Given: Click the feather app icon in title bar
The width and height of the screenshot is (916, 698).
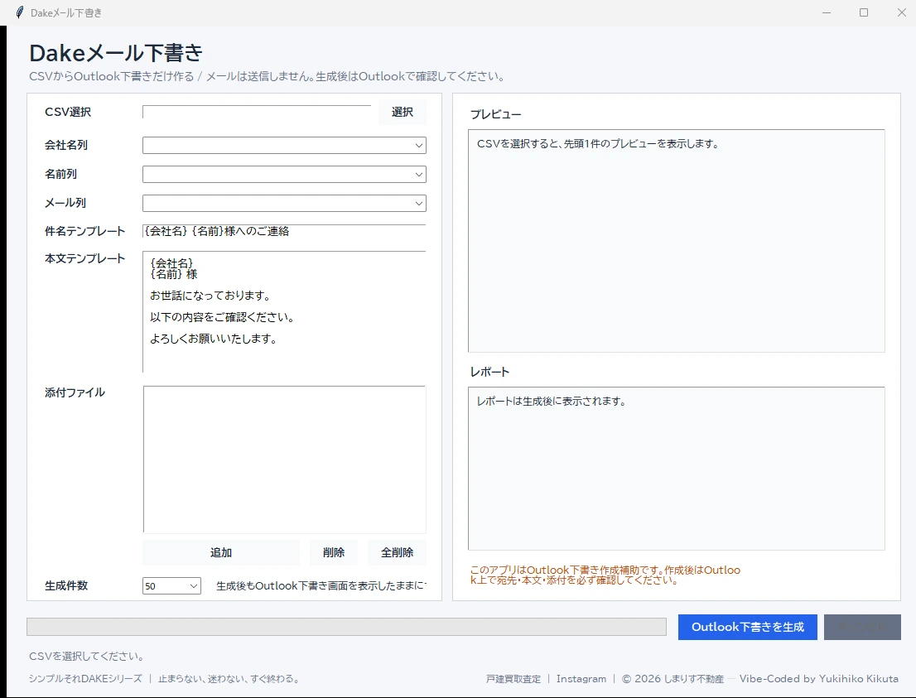Looking at the screenshot, I should pos(19,12).
